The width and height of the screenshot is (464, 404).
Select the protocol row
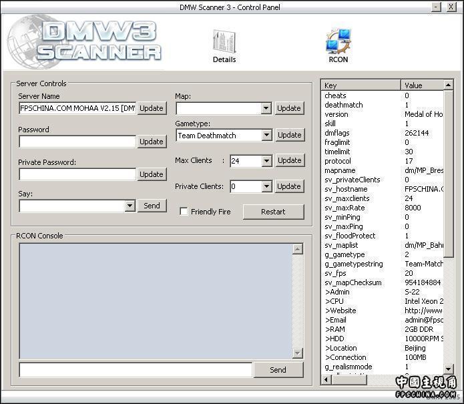pos(383,161)
